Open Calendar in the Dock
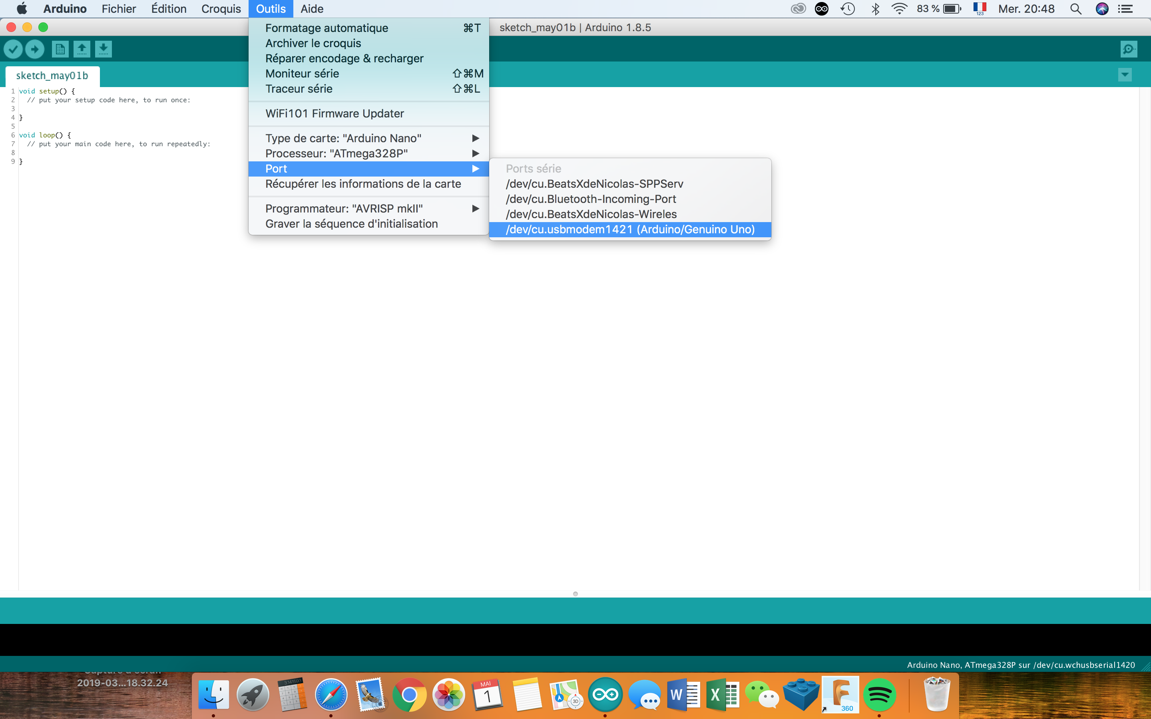This screenshot has width=1151, height=719. 488,695
